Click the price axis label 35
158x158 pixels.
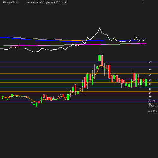(150, 84)
